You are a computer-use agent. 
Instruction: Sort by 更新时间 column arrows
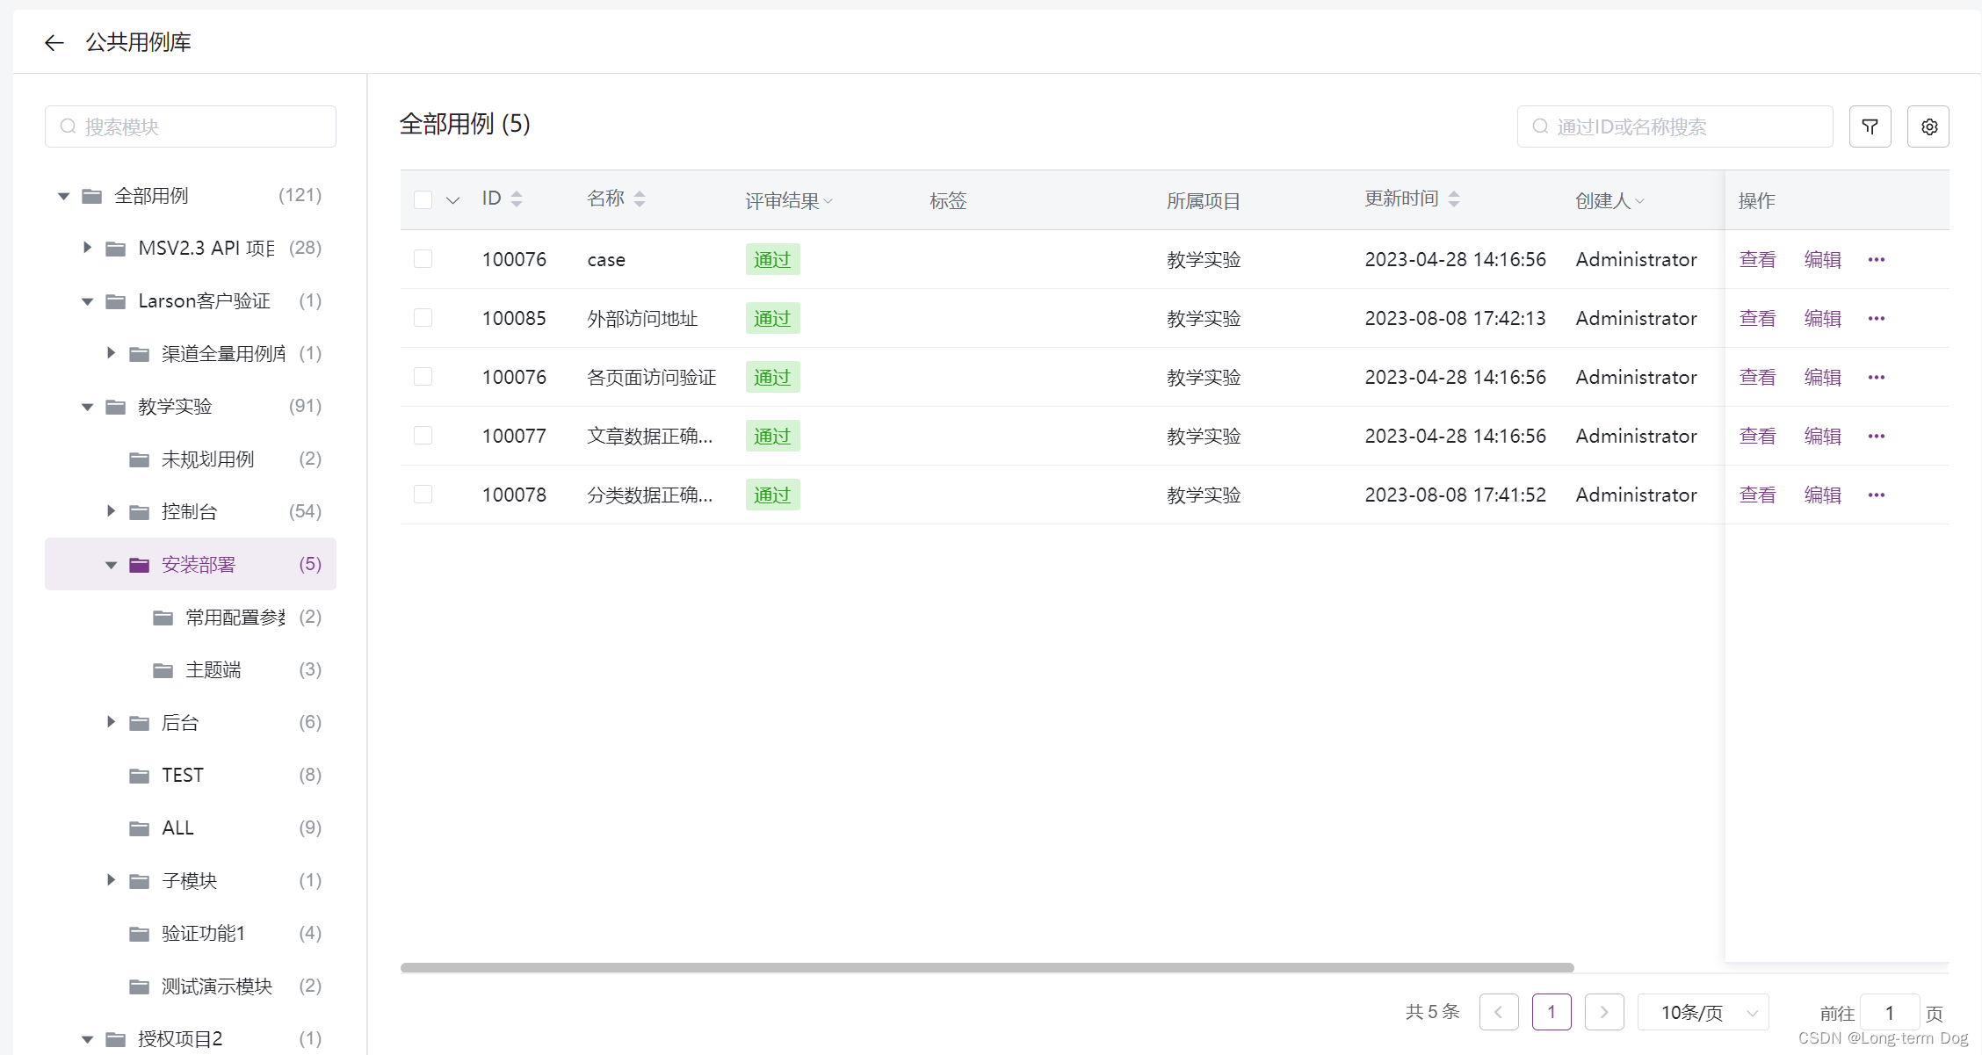(x=1454, y=199)
